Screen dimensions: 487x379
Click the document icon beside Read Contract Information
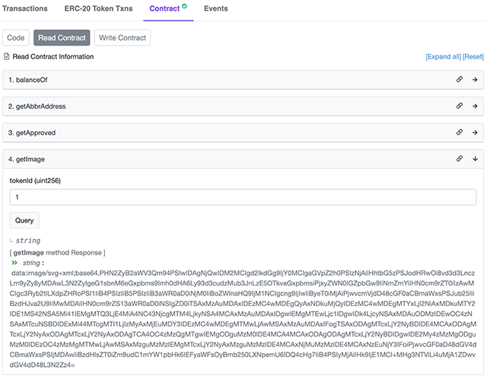pos(6,56)
